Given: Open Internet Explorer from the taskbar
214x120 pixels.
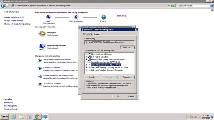Looking at the screenshot, I should [14, 117].
